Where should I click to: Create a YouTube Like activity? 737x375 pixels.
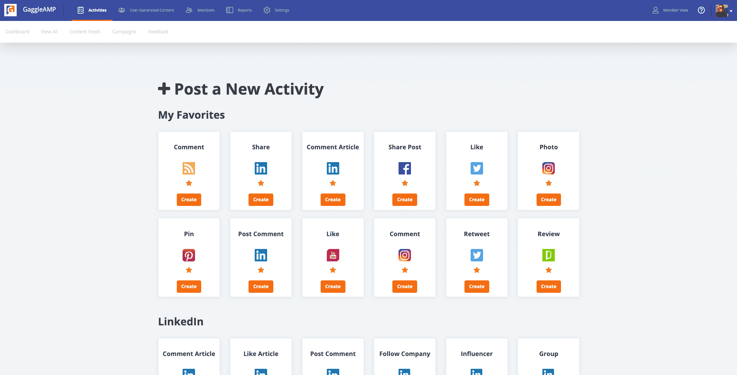333,287
